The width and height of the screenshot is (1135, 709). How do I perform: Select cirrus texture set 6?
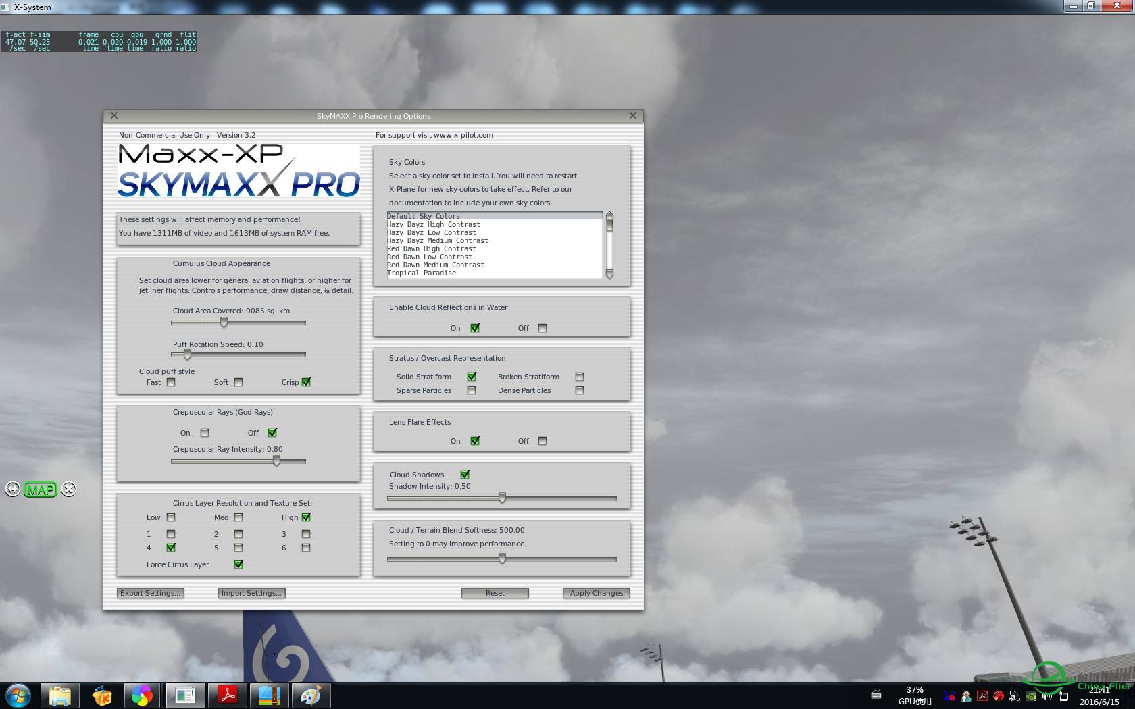click(306, 548)
